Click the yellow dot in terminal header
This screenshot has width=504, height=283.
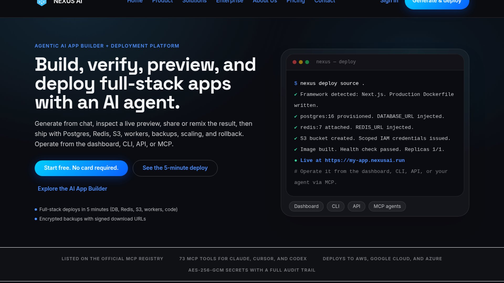(301, 62)
